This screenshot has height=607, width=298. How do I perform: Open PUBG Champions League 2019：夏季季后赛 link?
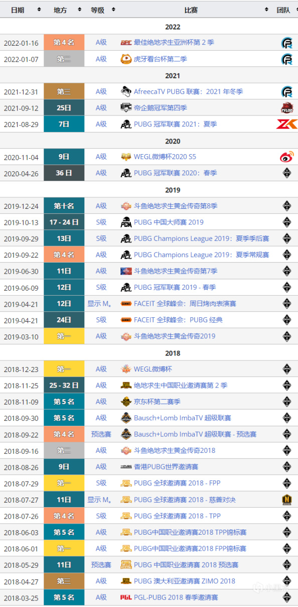tap(201, 238)
